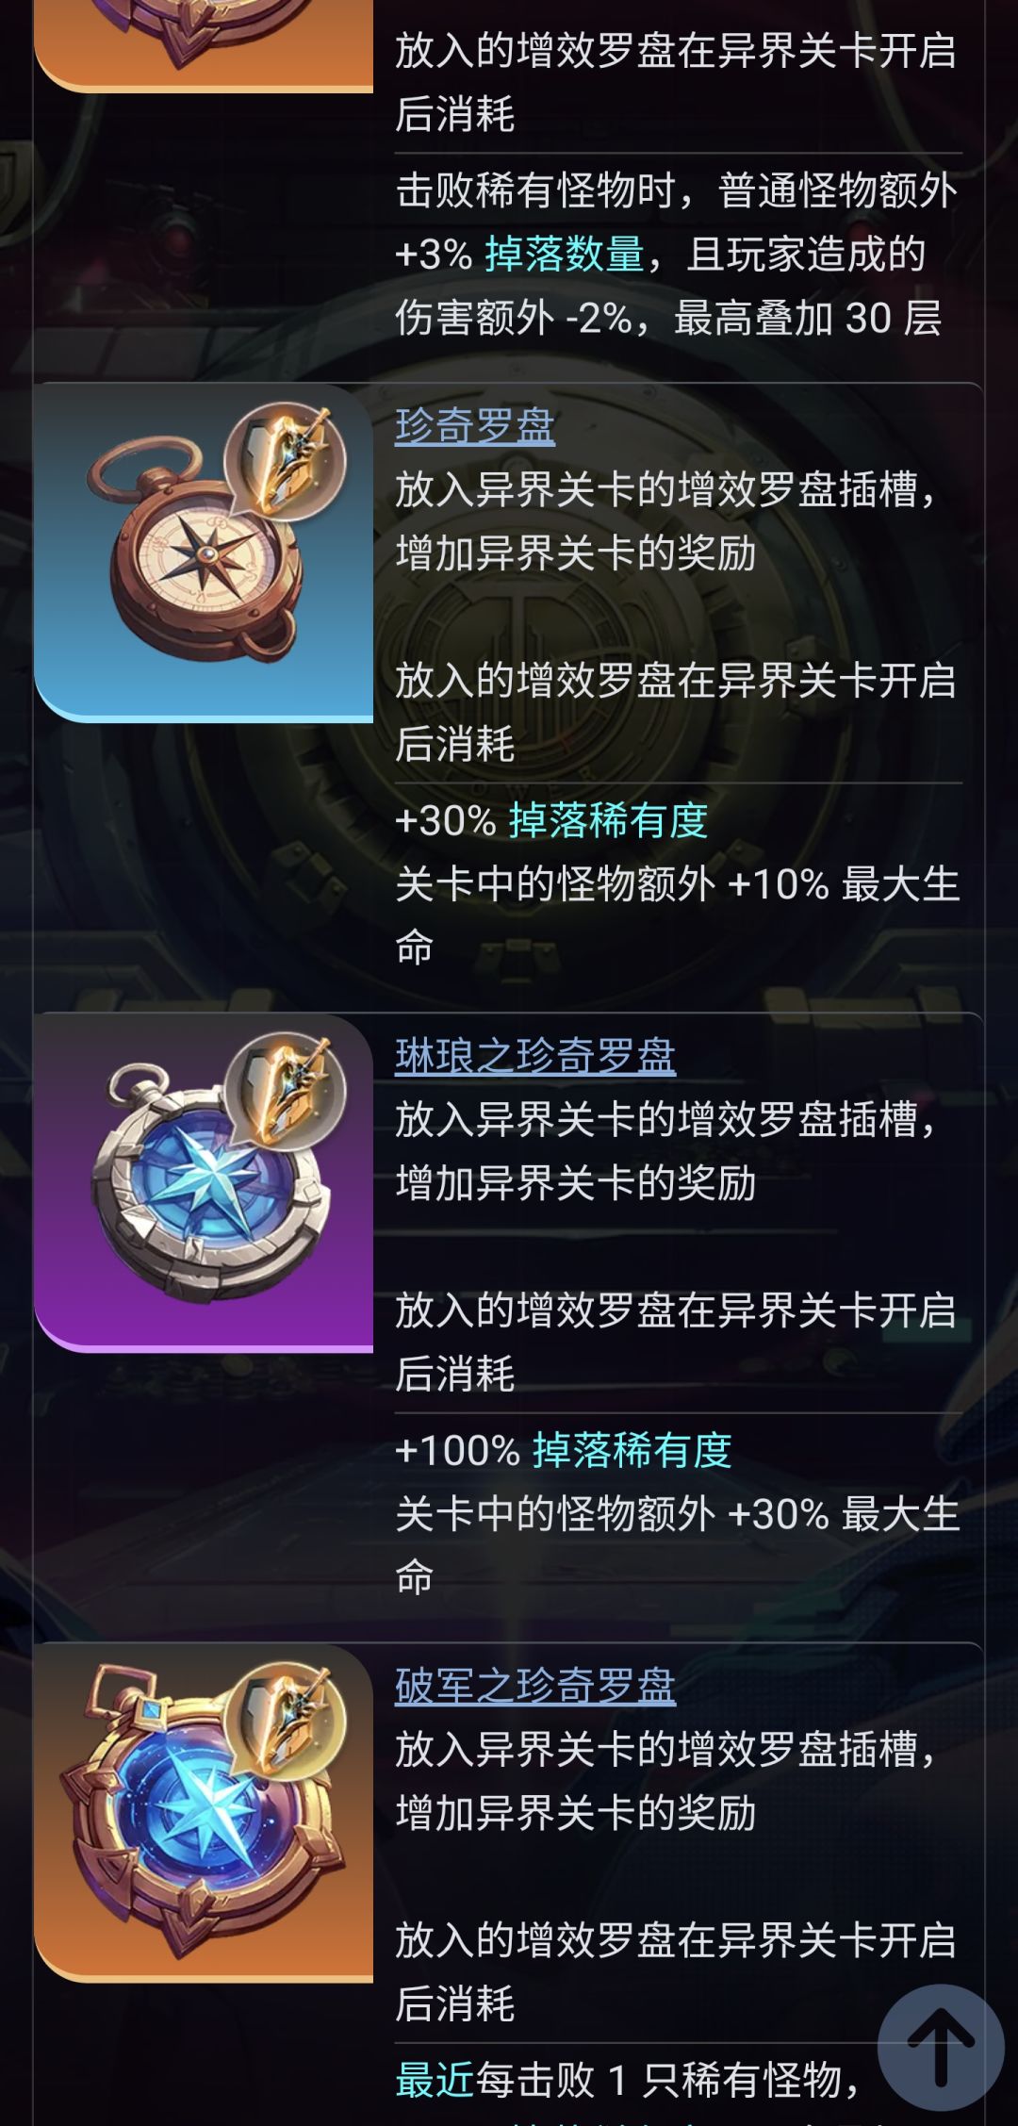Viewport: 1018px width, 2126px height.
Task: Click the gauntlet badge on 珍奇罗盘 icon
Action: click(285, 462)
